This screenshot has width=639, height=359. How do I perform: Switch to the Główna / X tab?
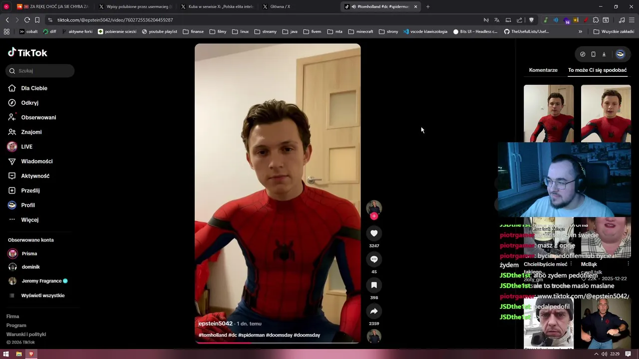pyautogui.click(x=299, y=6)
